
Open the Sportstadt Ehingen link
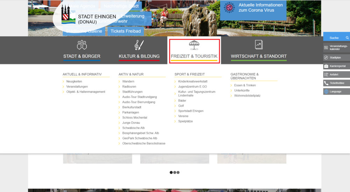point(191,111)
